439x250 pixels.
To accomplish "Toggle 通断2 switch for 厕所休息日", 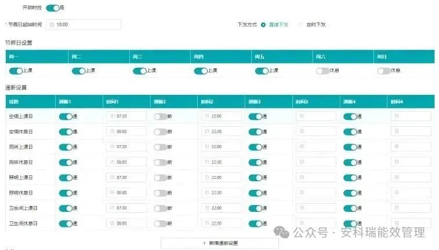I will (x=161, y=162).
